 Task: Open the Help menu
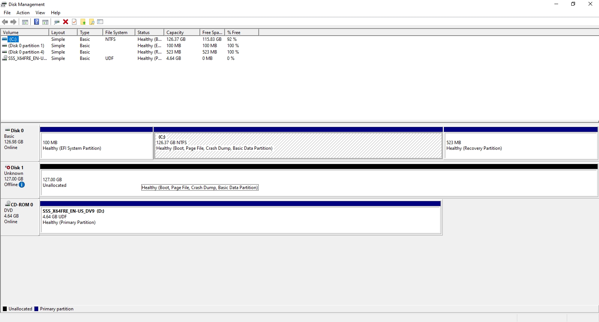[x=55, y=13]
